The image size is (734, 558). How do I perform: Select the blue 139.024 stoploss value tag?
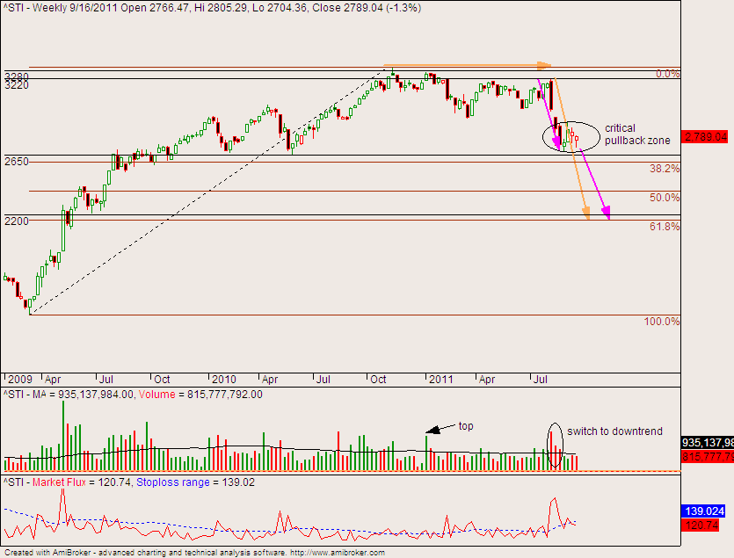pos(706,511)
